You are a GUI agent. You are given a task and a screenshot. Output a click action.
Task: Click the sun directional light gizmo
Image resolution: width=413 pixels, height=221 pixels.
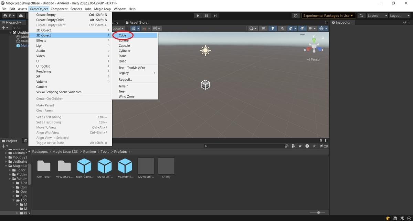coord(205,50)
